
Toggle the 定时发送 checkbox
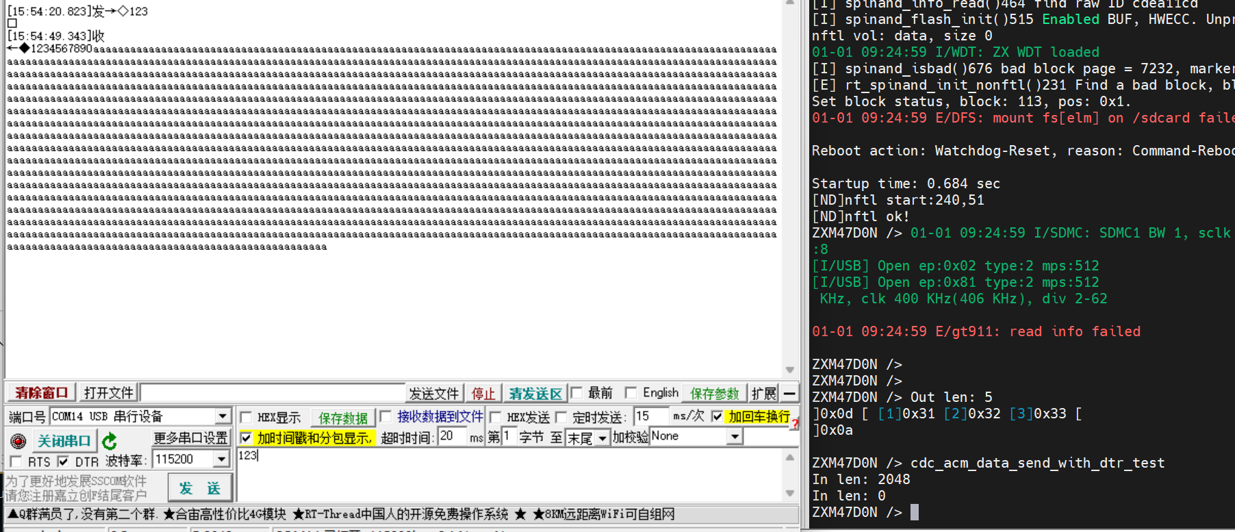(561, 417)
